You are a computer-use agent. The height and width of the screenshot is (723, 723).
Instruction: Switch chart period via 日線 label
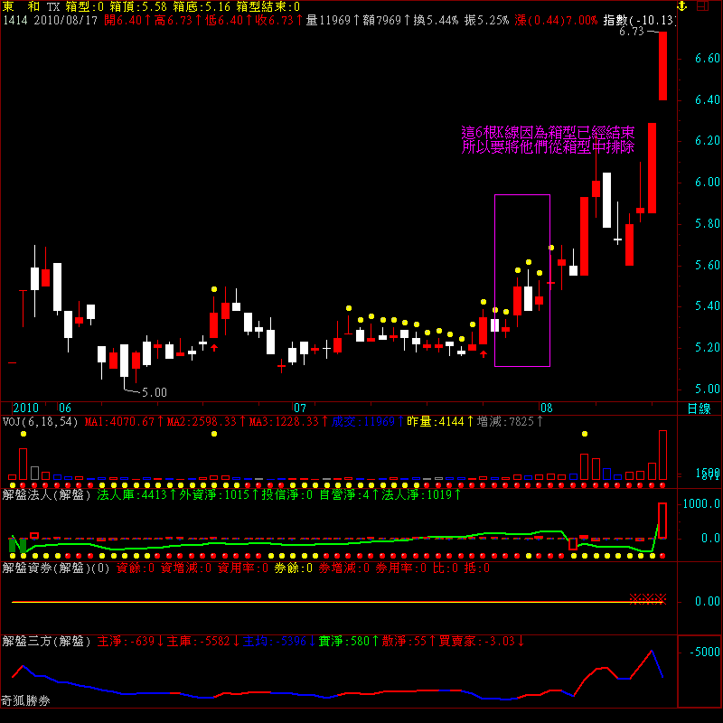pos(699,408)
